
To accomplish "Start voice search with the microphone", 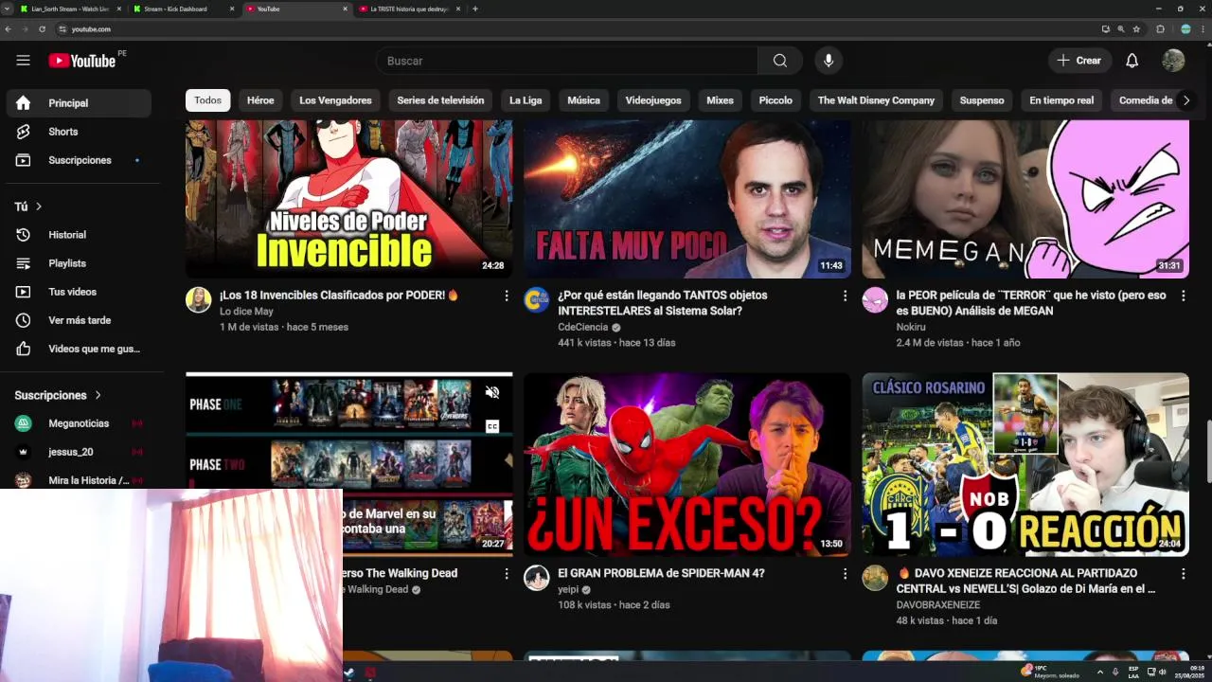I will tap(829, 61).
